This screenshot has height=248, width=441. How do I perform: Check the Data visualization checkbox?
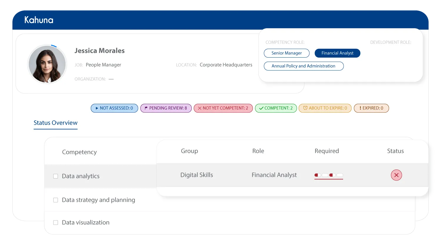56,222
